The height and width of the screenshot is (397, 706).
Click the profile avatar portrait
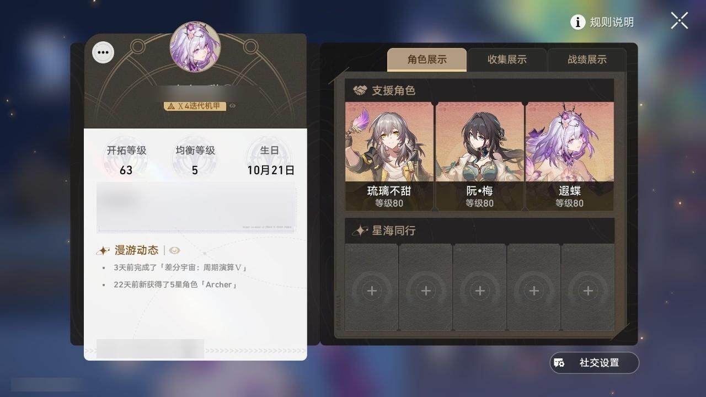pyautogui.click(x=195, y=47)
